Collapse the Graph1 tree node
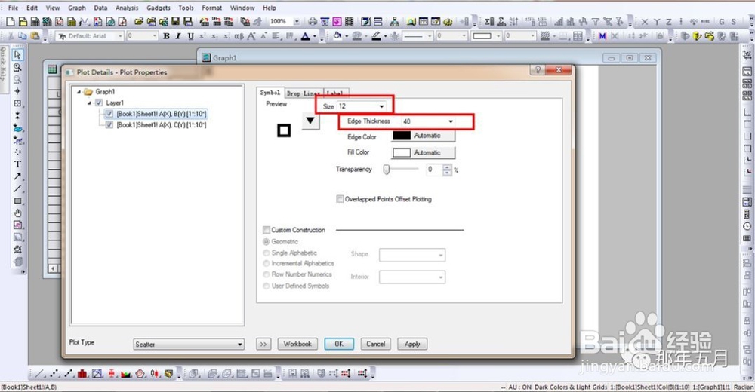Screen dimensions: 755x392 [79, 92]
